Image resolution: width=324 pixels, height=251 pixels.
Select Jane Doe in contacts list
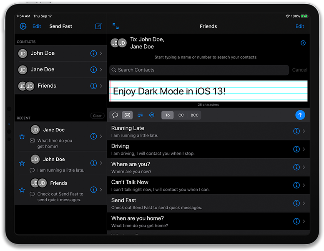[x=60, y=70]
